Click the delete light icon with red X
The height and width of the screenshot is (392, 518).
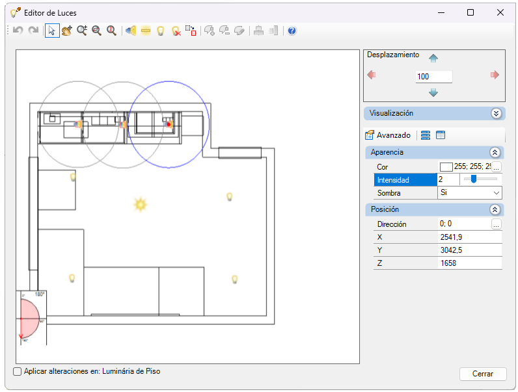[176, 31]
